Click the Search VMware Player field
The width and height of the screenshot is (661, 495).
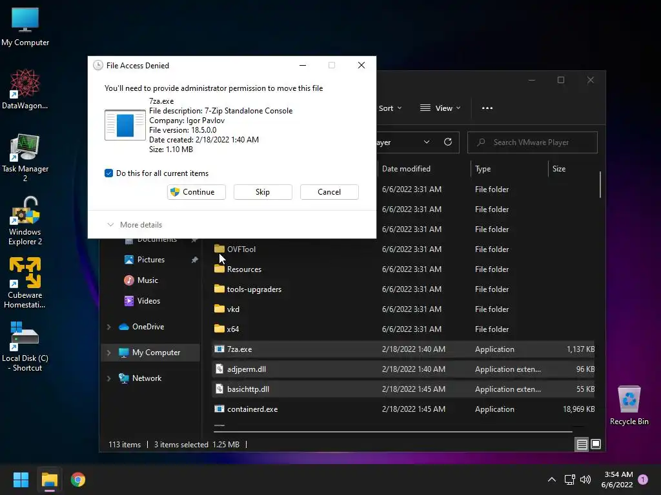click(x=532, y=142)
